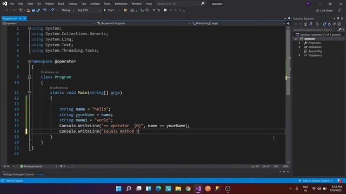Switch to Package Manager Console tab
This screenshot has width=346, height=194.
18,175
